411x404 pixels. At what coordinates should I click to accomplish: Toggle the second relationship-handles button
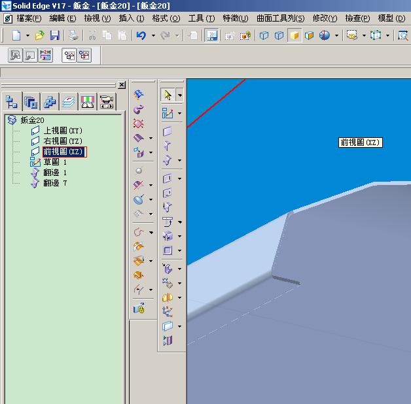84,55
